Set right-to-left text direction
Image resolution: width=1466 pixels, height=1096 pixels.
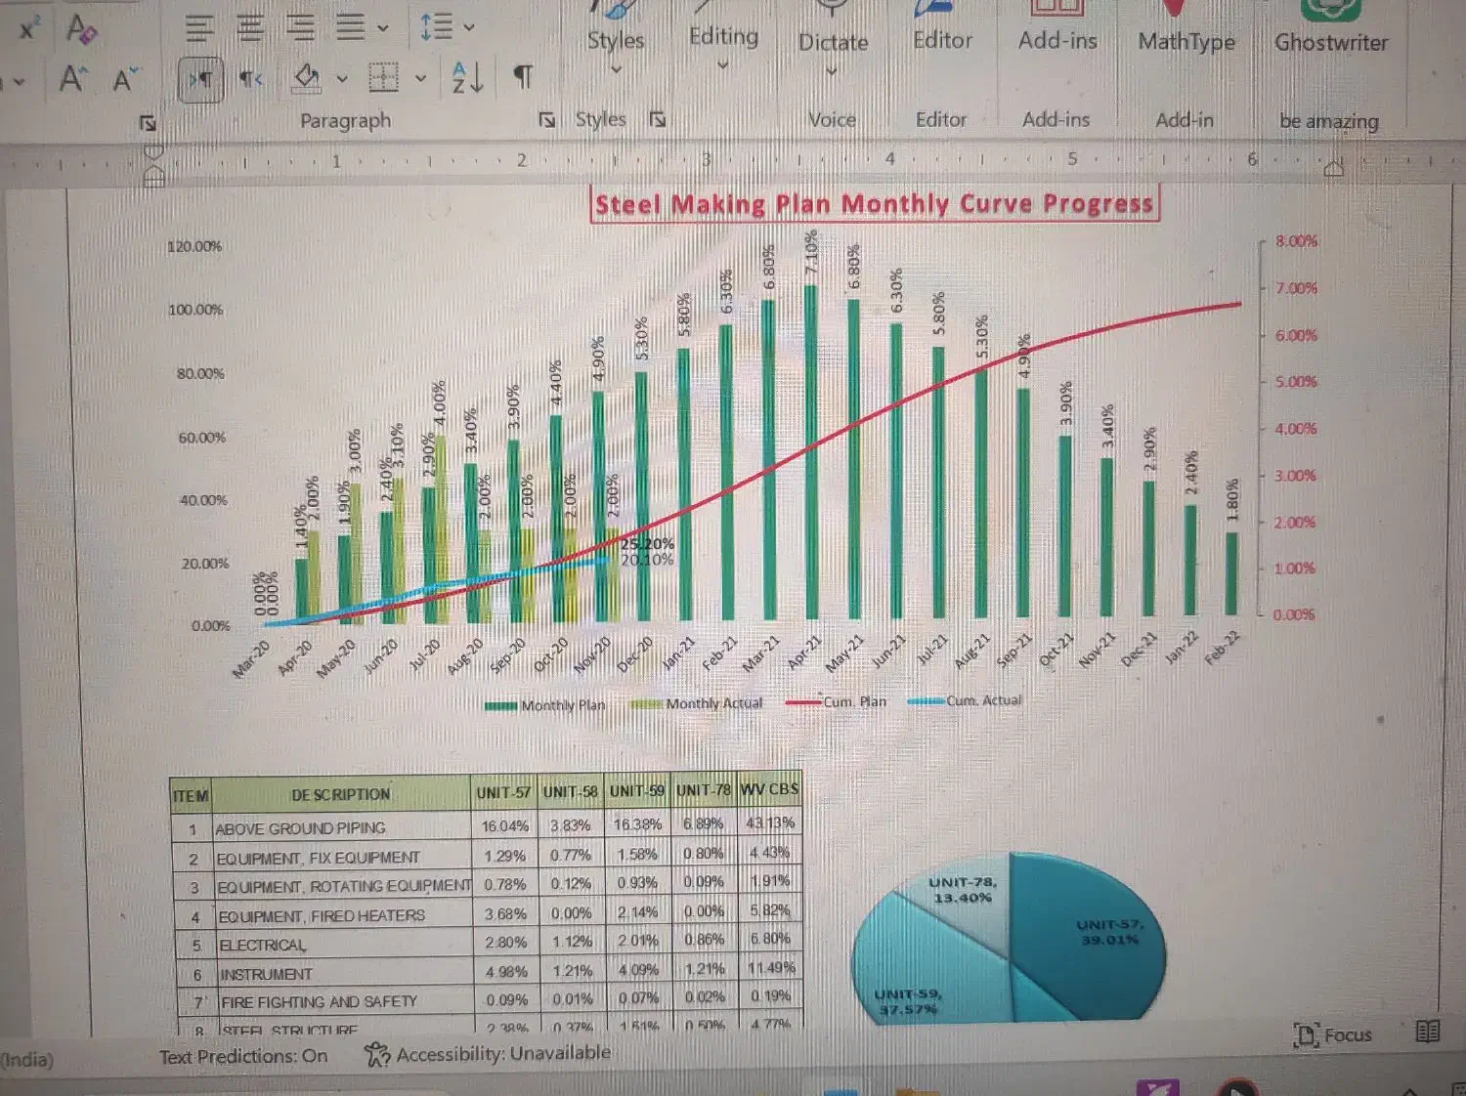[x=251, y=79]
